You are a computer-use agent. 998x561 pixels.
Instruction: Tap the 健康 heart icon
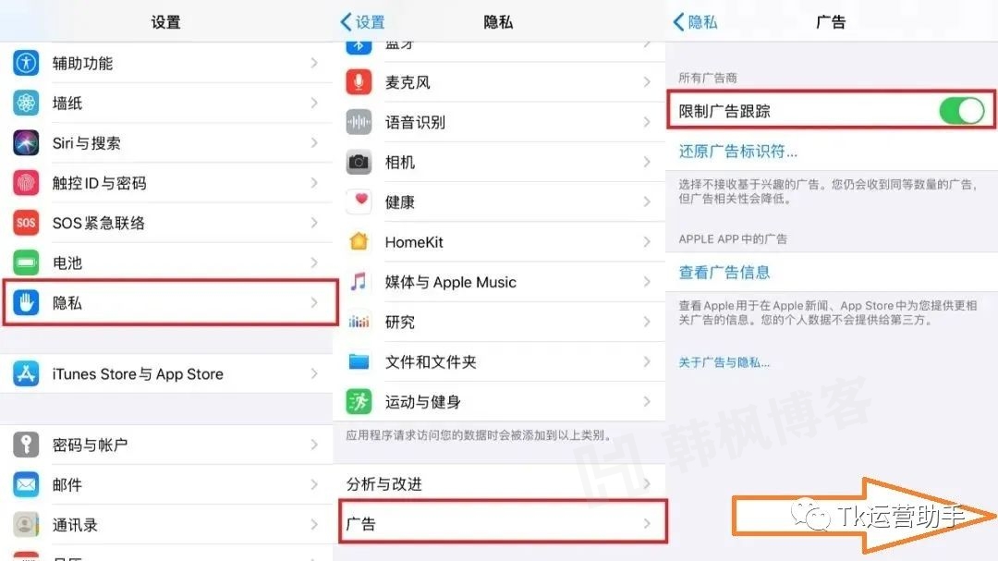359,201
